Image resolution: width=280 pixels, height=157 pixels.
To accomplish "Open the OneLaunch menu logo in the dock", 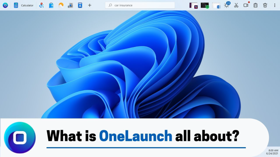I will 5,5.
